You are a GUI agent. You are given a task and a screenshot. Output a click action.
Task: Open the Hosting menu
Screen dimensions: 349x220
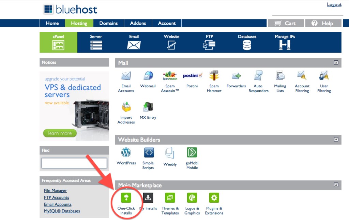coord(79,23)
